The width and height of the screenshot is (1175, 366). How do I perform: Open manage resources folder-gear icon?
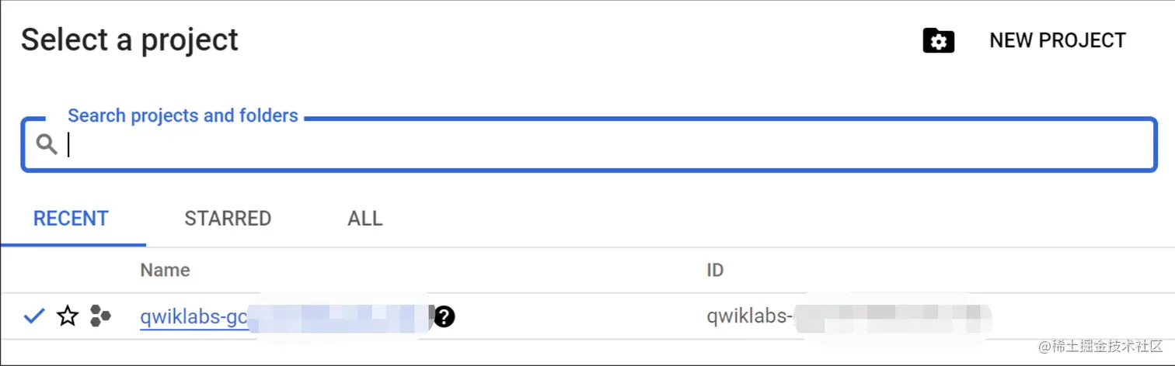(938, 41)
